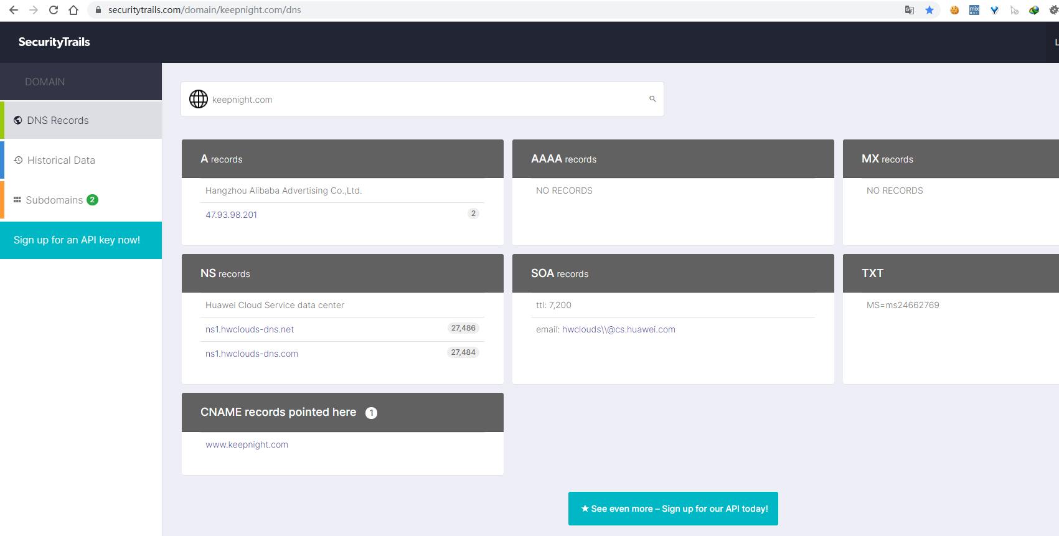Open the cookie extension icon
Viewport: 1059px width, 536px height.
pos(954,10)
